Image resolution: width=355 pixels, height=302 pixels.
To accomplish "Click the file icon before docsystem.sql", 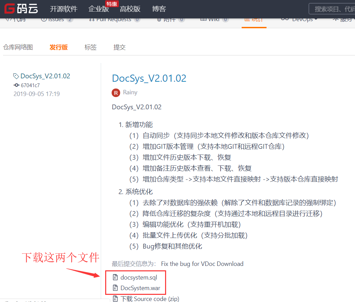I will point(116,277).
